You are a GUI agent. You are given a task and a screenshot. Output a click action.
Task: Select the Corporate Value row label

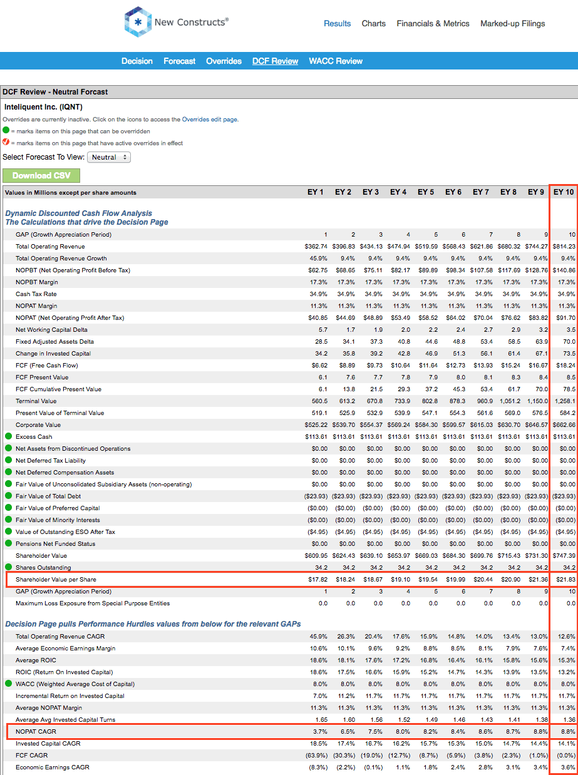pyautogui.click(x=38, y=424)
